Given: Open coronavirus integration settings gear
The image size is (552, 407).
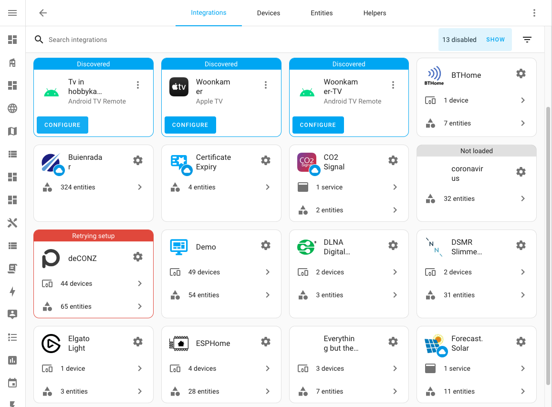Looking at the screenshot, I should 521,172.
